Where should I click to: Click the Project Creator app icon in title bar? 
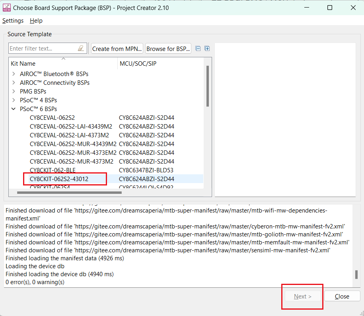pos(6,8)
